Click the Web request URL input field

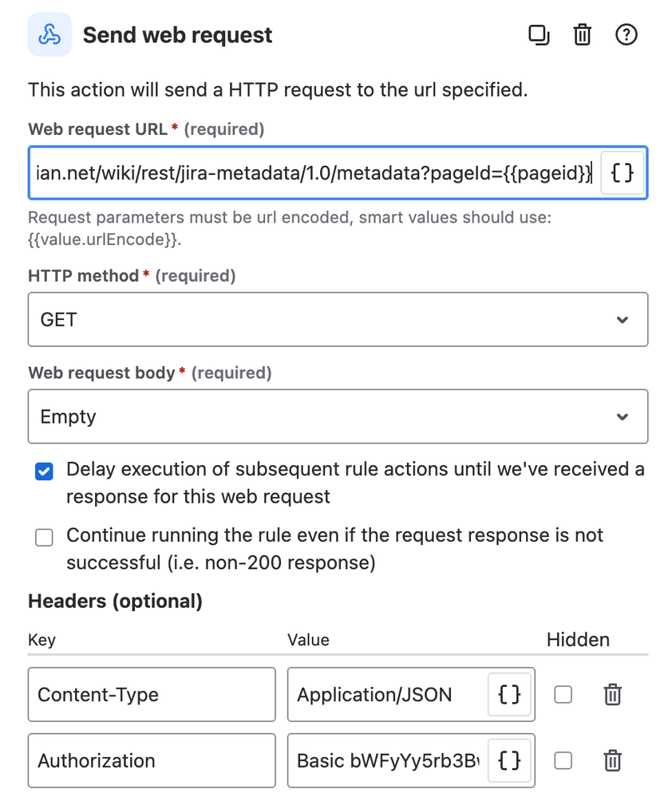coord(311,172)
